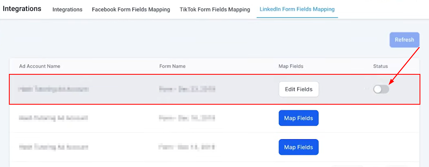Viewport: 429px width, 167px height.
Task: Select the first row's form name
Action: coord(187,89)
